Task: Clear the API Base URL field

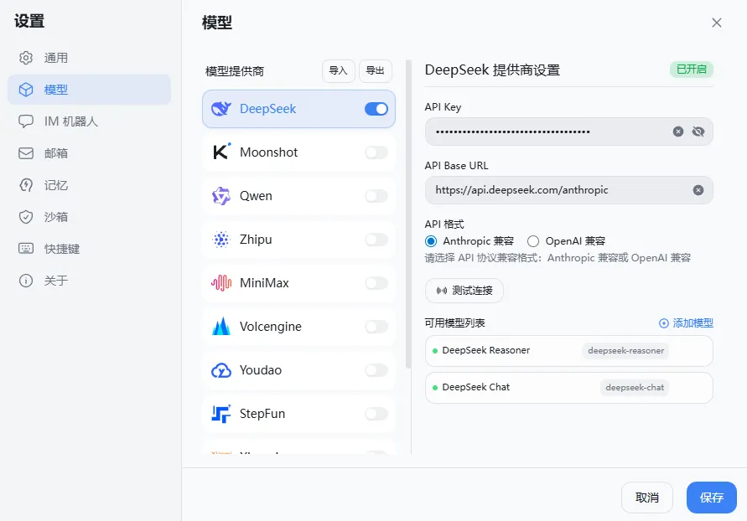Action: point(698,190)
